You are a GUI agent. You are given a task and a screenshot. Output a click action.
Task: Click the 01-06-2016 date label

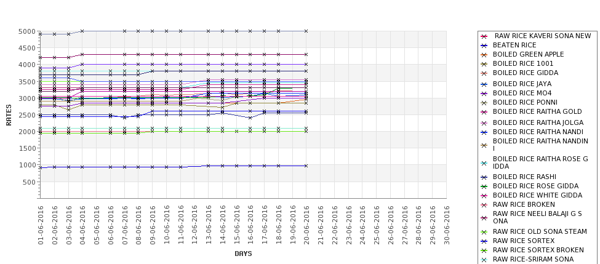coord(41,225)
